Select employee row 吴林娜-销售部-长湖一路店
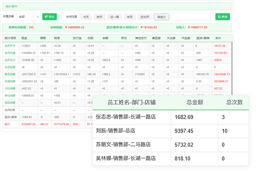This screenshot has width=256, height=172. [171, 159]
